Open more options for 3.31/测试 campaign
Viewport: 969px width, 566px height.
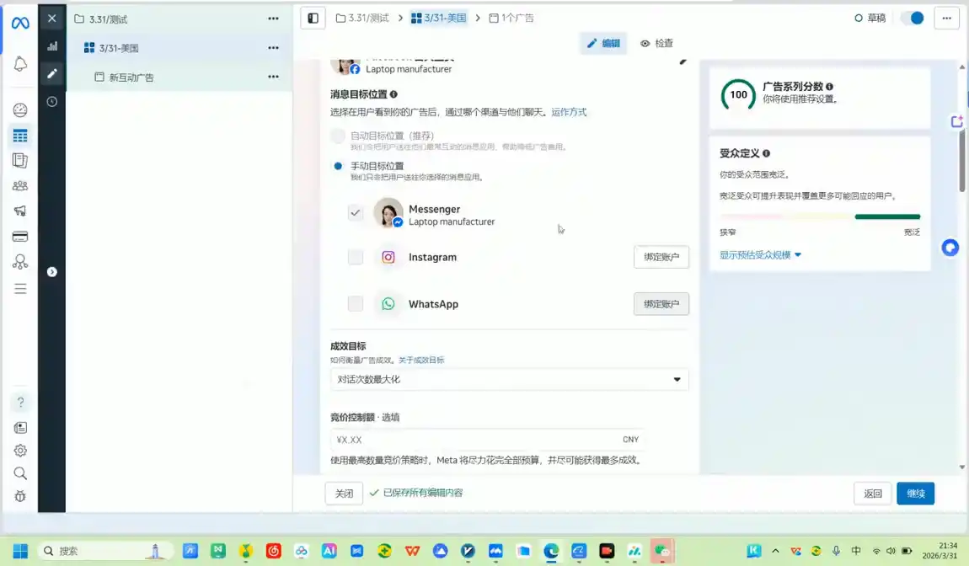click(x=273, y=19)
